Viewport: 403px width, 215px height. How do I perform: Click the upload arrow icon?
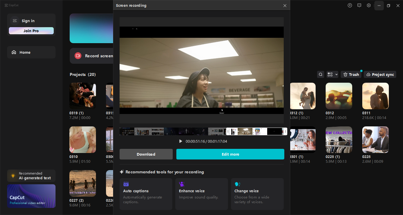click(350, 5)
